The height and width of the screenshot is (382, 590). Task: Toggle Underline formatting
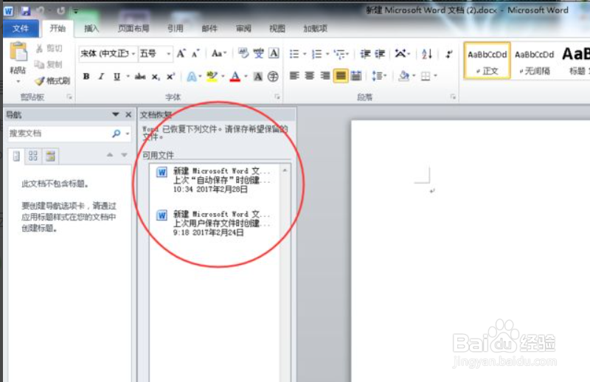(x=117, y=77)
